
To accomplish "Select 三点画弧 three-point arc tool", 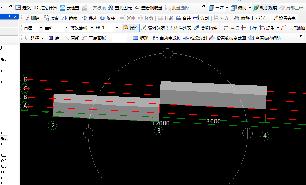I will coord(94,38).
